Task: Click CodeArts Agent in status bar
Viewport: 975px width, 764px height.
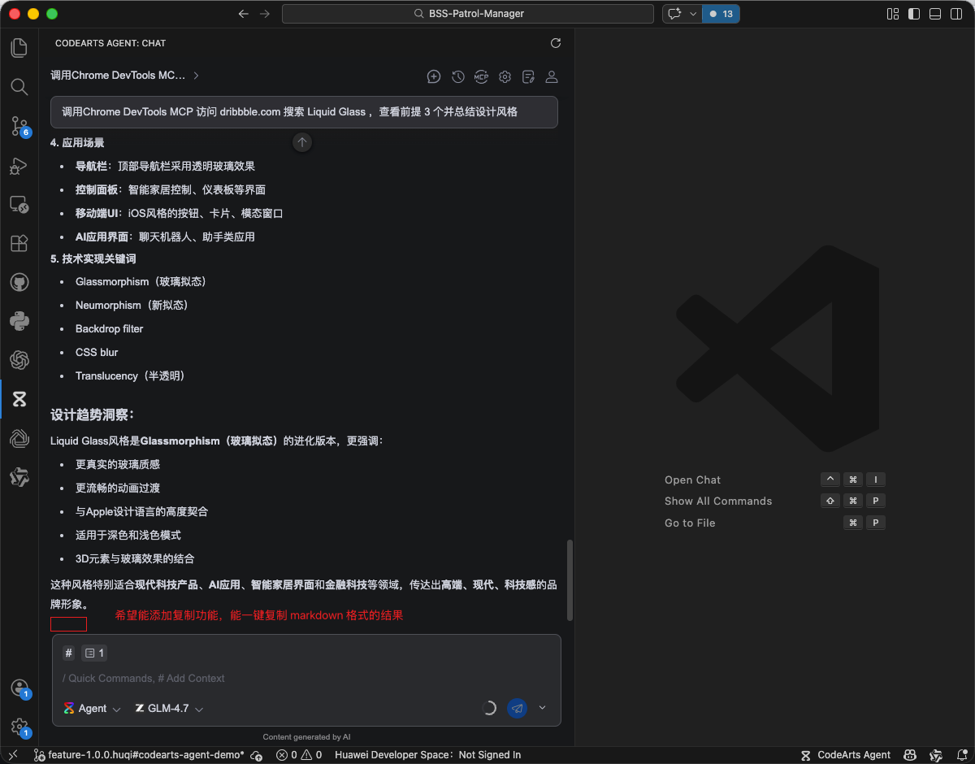Action: click(845, 755)
